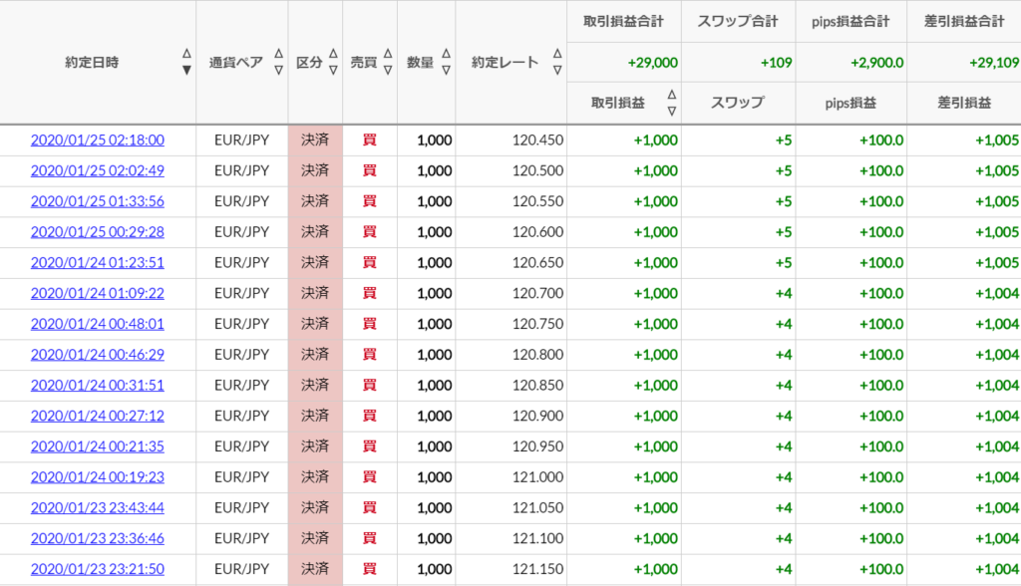Open trade dated 2020/01/25 02:02:49
Screen dimensions: 1021x586
click(98, 170)
